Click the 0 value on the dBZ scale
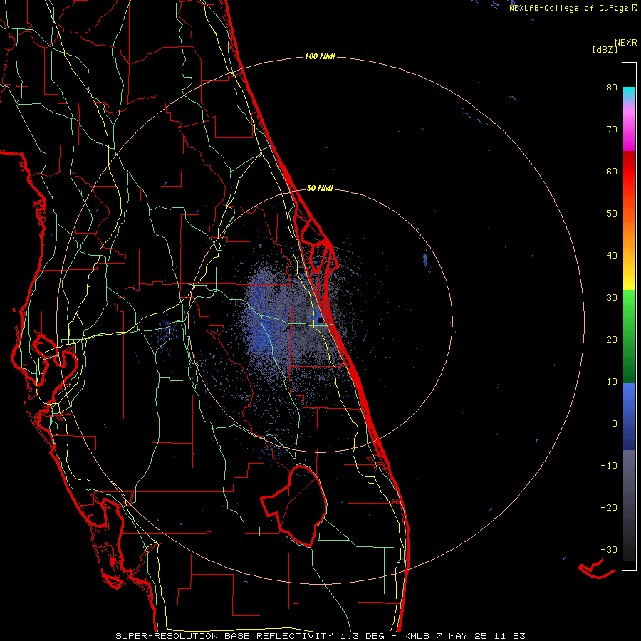641x641 pixels. (x=615, y=424)
